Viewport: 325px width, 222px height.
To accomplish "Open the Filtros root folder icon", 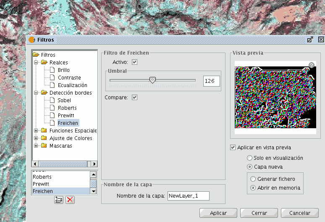I will click(x=36, y=55).
